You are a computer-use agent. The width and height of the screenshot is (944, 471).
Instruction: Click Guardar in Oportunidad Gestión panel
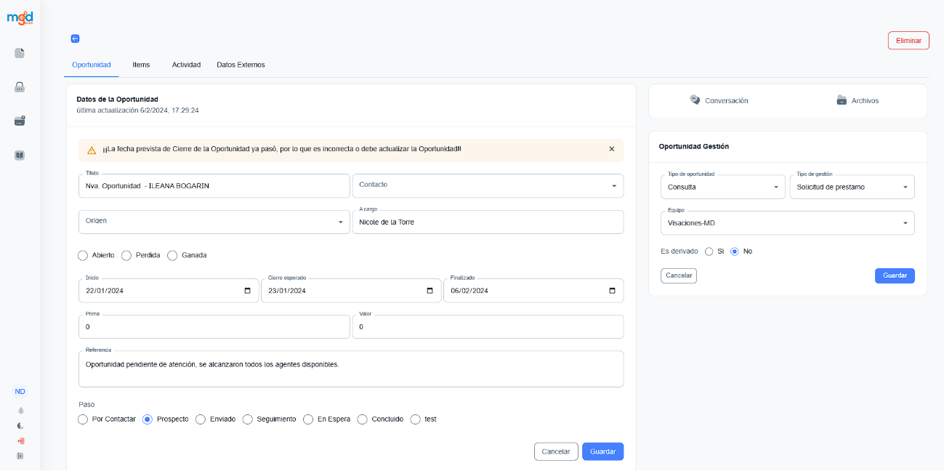[x=895, y=275]
